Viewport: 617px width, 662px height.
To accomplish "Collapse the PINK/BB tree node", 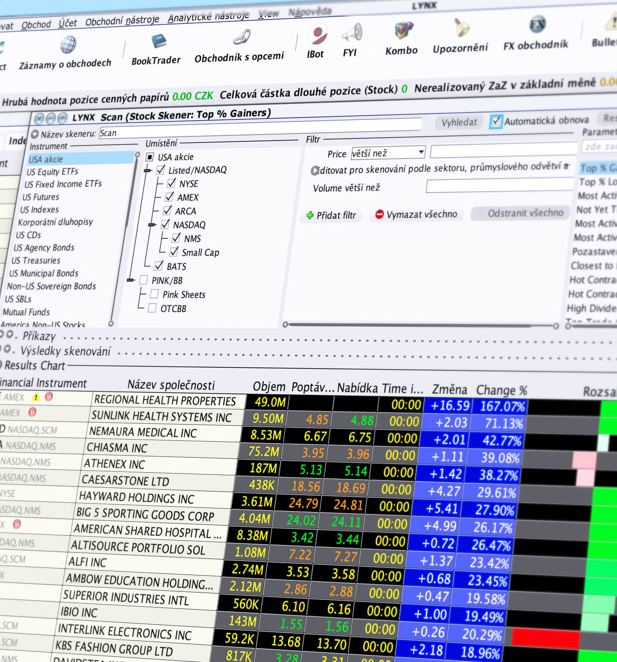I will tap(130, 280).
